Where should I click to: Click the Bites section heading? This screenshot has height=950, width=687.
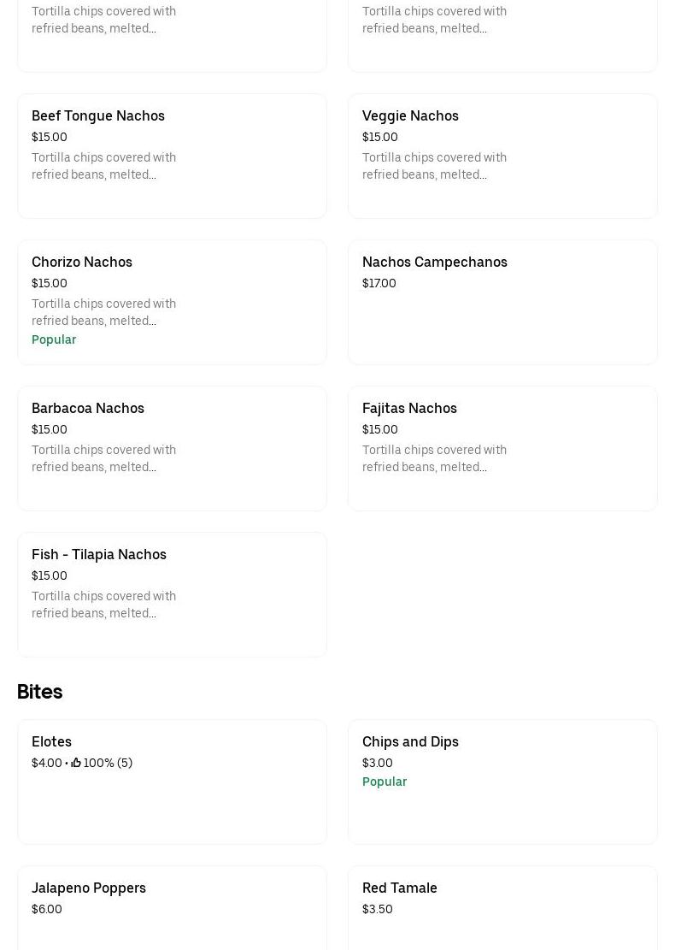pyautogui.click(x=39, y=692)
